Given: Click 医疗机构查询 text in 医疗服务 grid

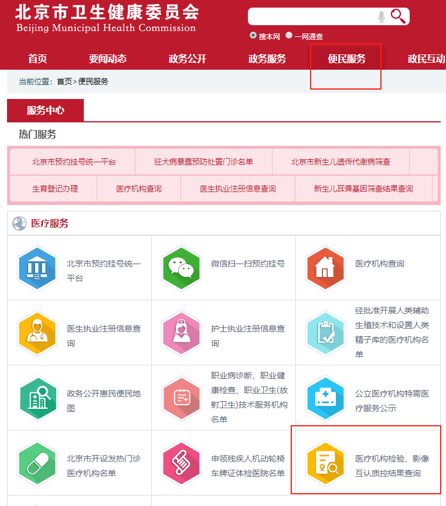Looking at the screenshot, I should coord(380,264).
